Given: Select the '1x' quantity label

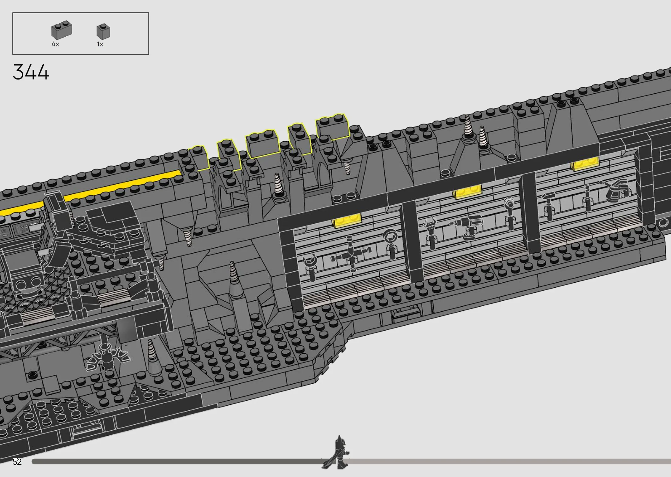Looking at the screenshot, I should 100,44.
